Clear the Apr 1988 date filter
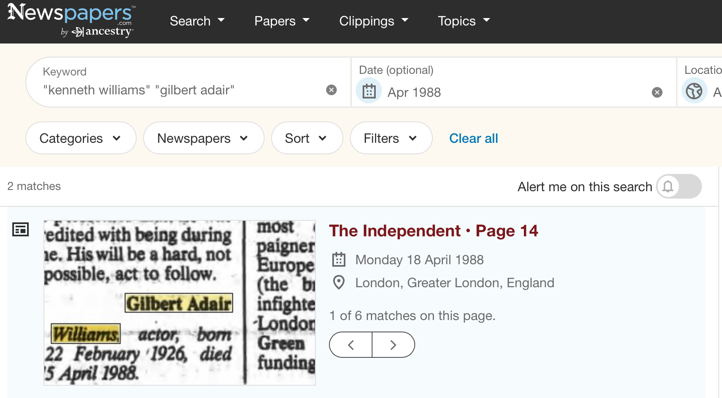Image resolution: width=722 pixels, height=398 pixels. coord(657,92)
